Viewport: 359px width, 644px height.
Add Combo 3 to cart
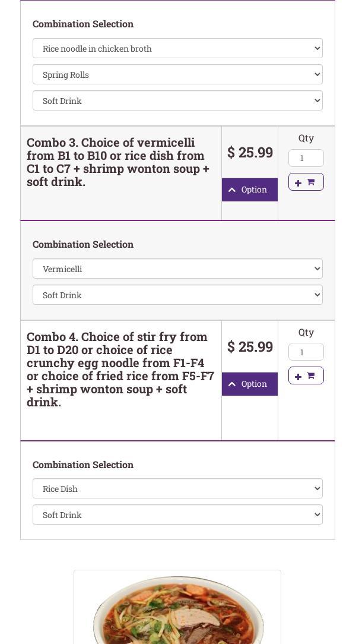[x=306, y=182]
